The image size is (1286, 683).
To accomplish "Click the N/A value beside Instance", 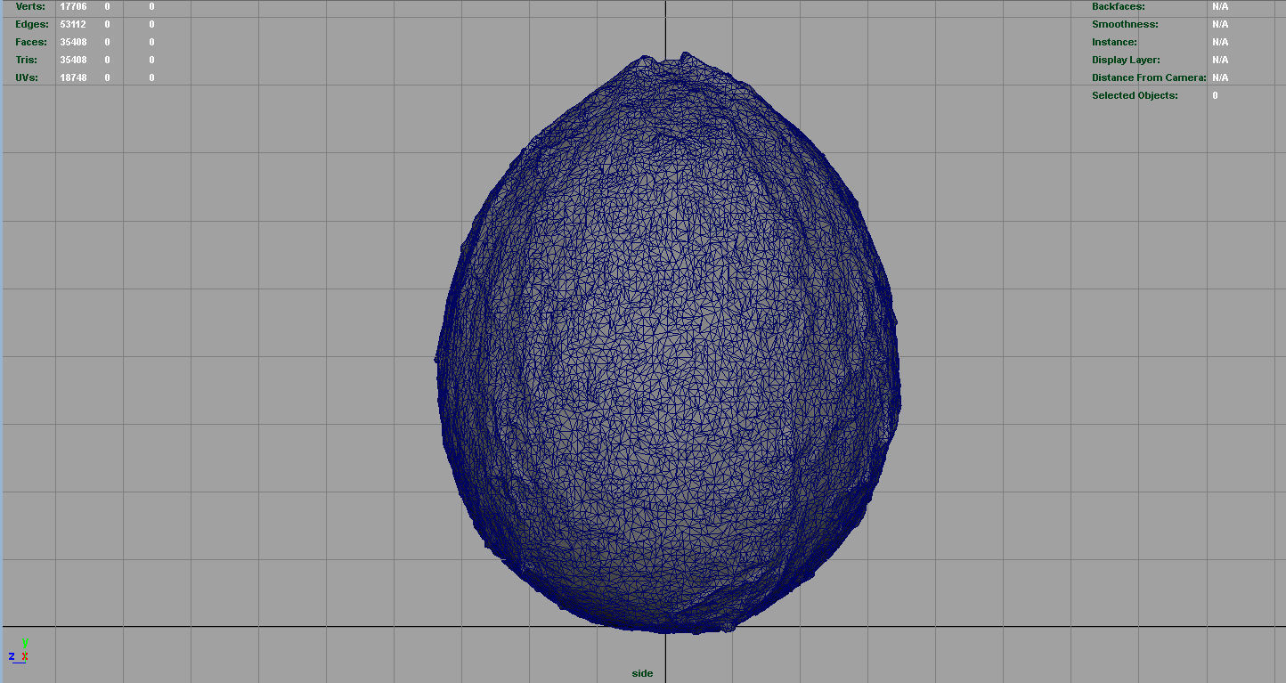I will tap(1220, 42).
